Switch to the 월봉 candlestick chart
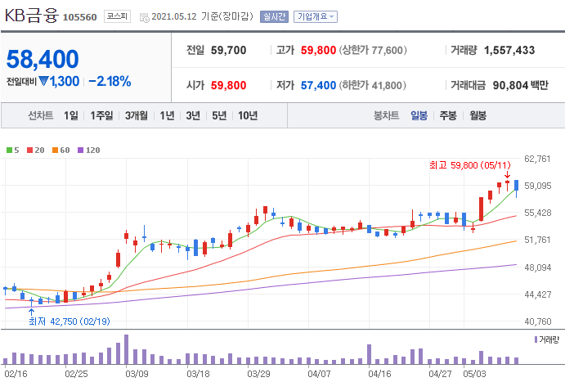Image resolution: width=565 pixels, height=382 pixels. tap(478, 115)
